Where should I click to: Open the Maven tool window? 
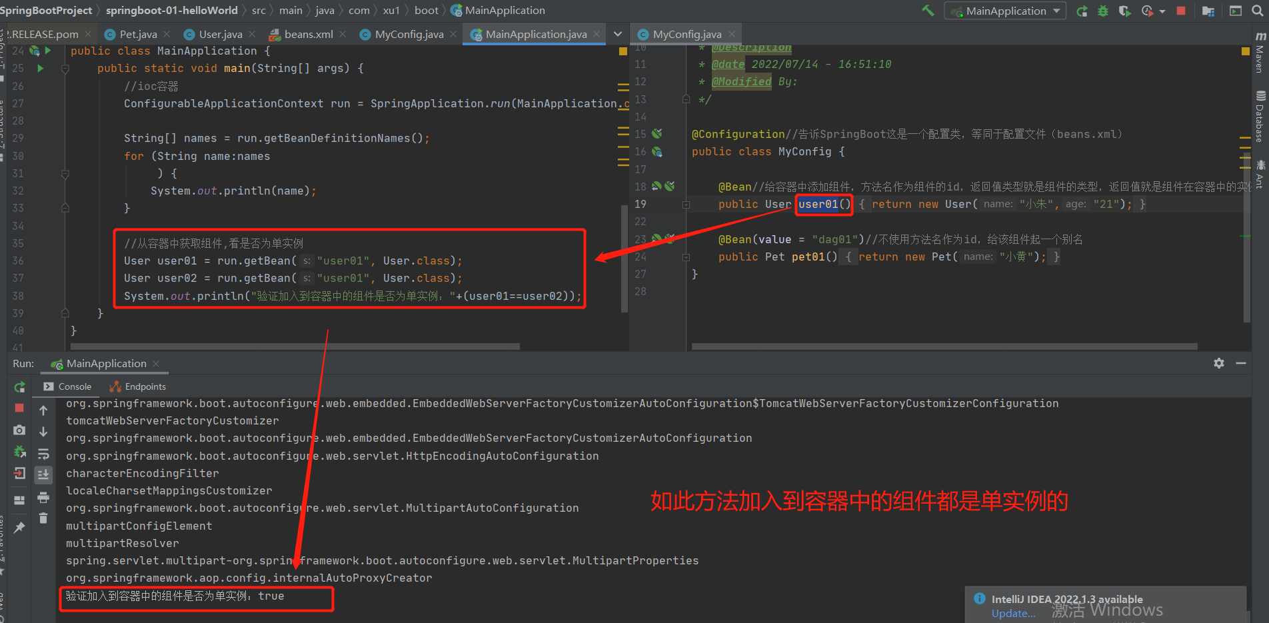coord(1260,52)
